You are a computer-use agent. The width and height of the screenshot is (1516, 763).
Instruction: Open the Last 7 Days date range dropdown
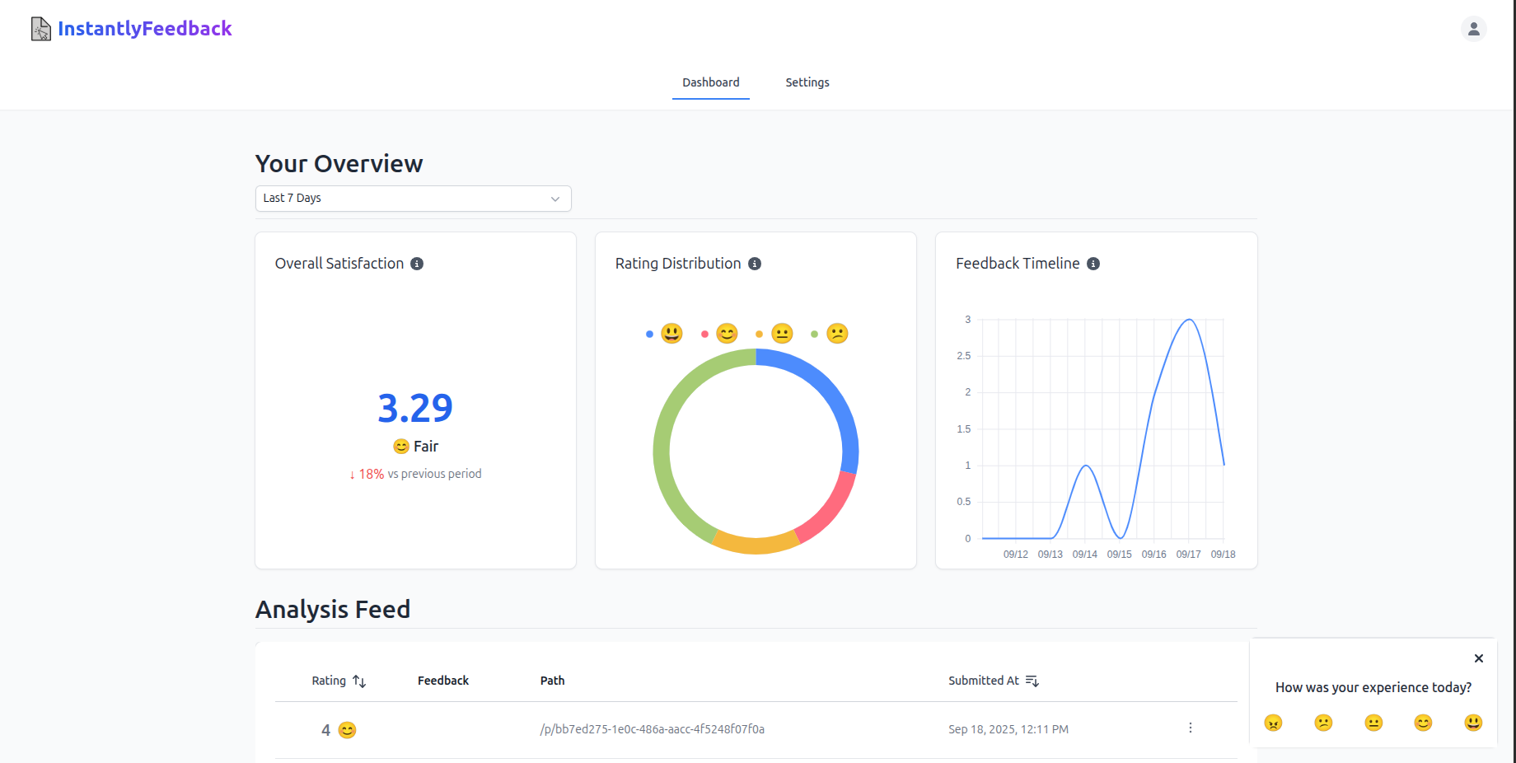[x=414, y=199]
